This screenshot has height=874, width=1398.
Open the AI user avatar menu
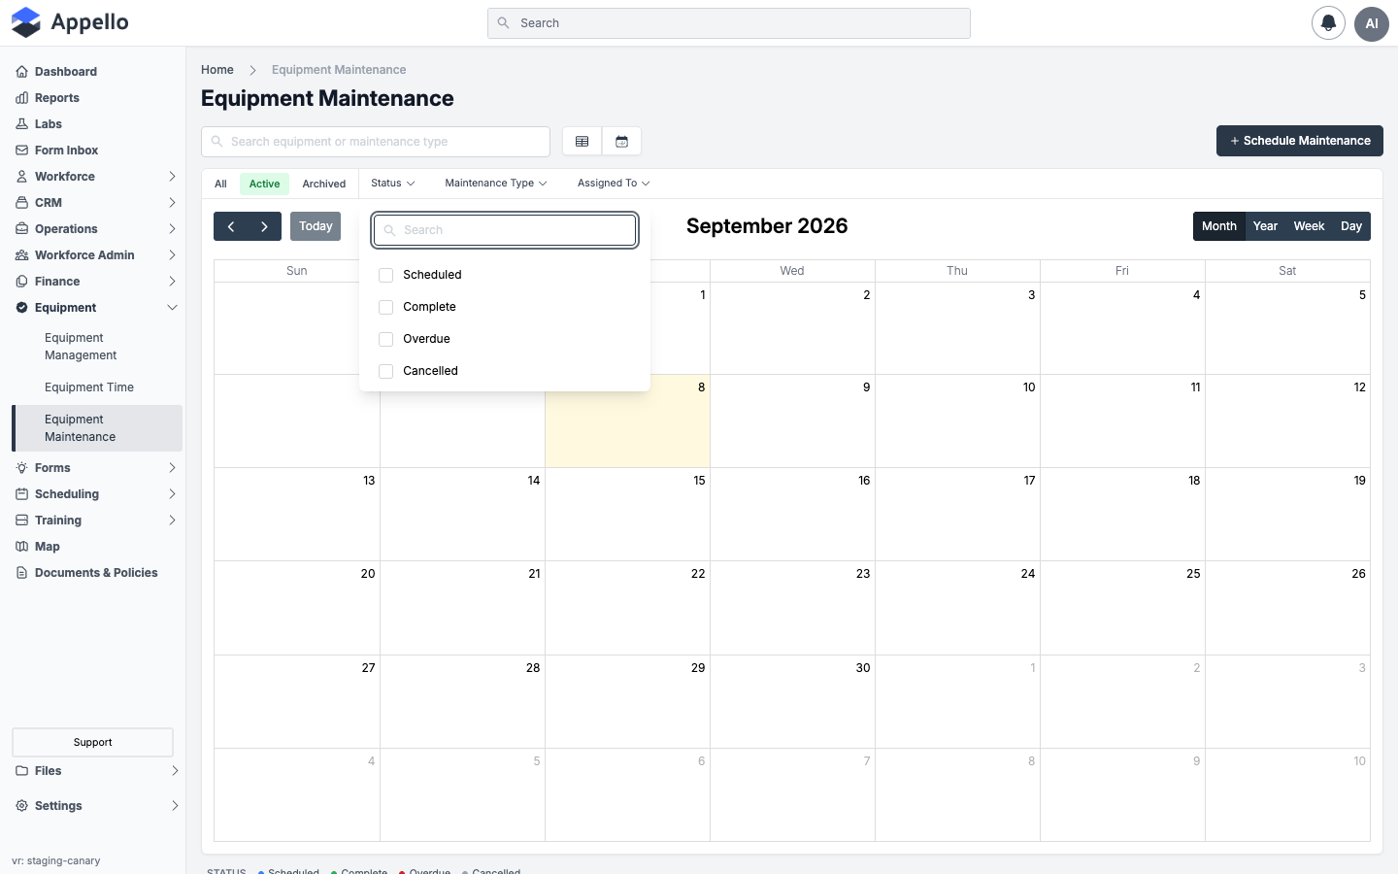1372,23
